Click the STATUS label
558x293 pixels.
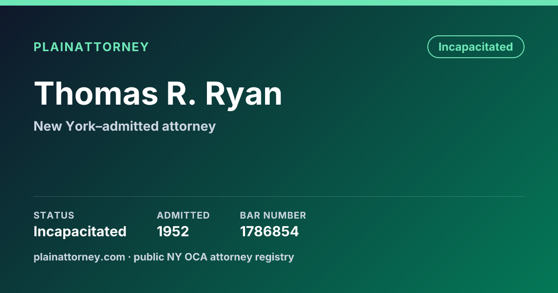54,215
